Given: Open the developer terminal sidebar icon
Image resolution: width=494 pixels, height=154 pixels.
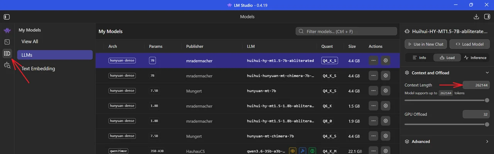Looking at the screenshot, I should [x=7, y=42].
